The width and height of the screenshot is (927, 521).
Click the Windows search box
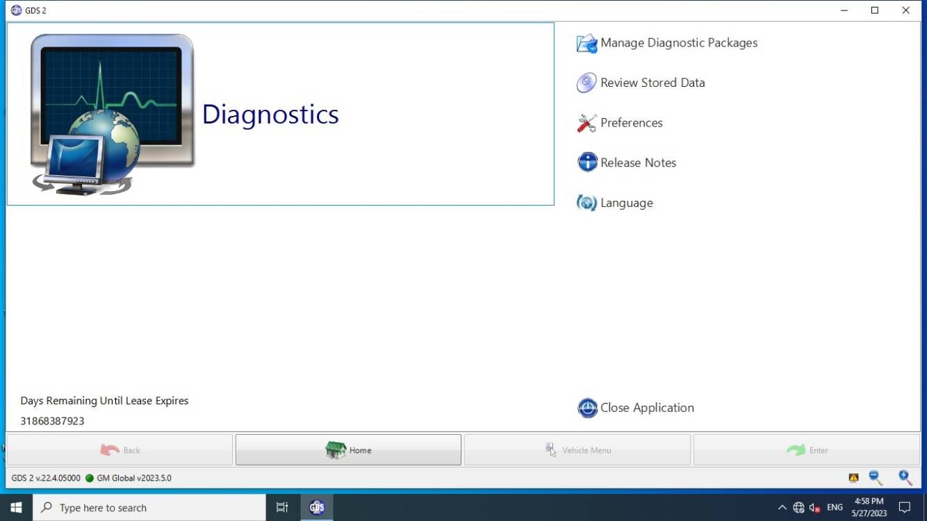(149, 507)
